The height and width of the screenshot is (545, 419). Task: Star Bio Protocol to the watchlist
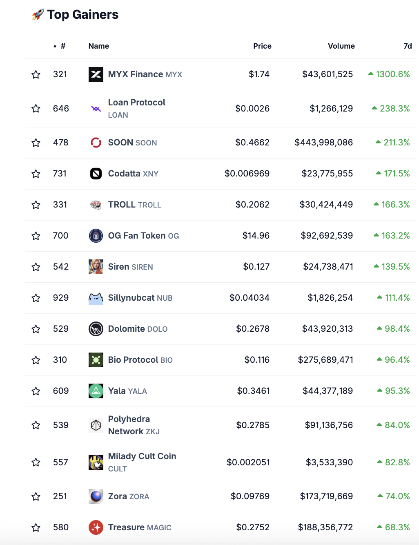[36, 360]
